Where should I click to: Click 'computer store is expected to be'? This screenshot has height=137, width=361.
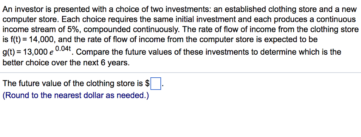point(258,40)
